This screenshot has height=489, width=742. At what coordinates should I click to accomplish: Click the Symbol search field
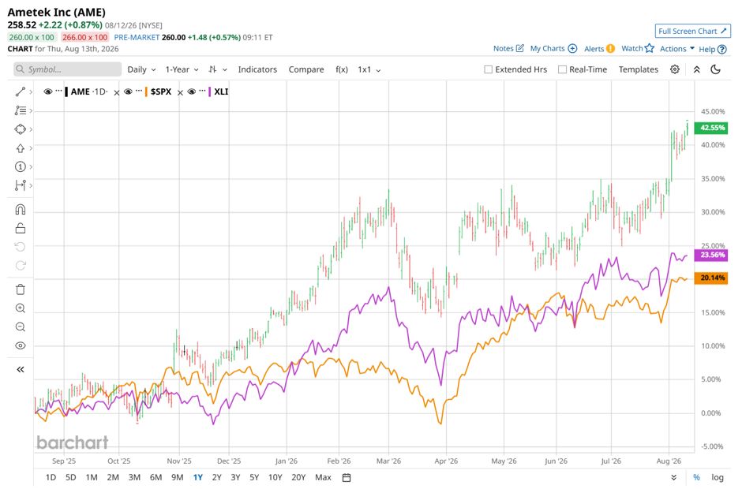tap(68, 69)
